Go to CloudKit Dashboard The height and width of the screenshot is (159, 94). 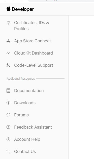34,53
